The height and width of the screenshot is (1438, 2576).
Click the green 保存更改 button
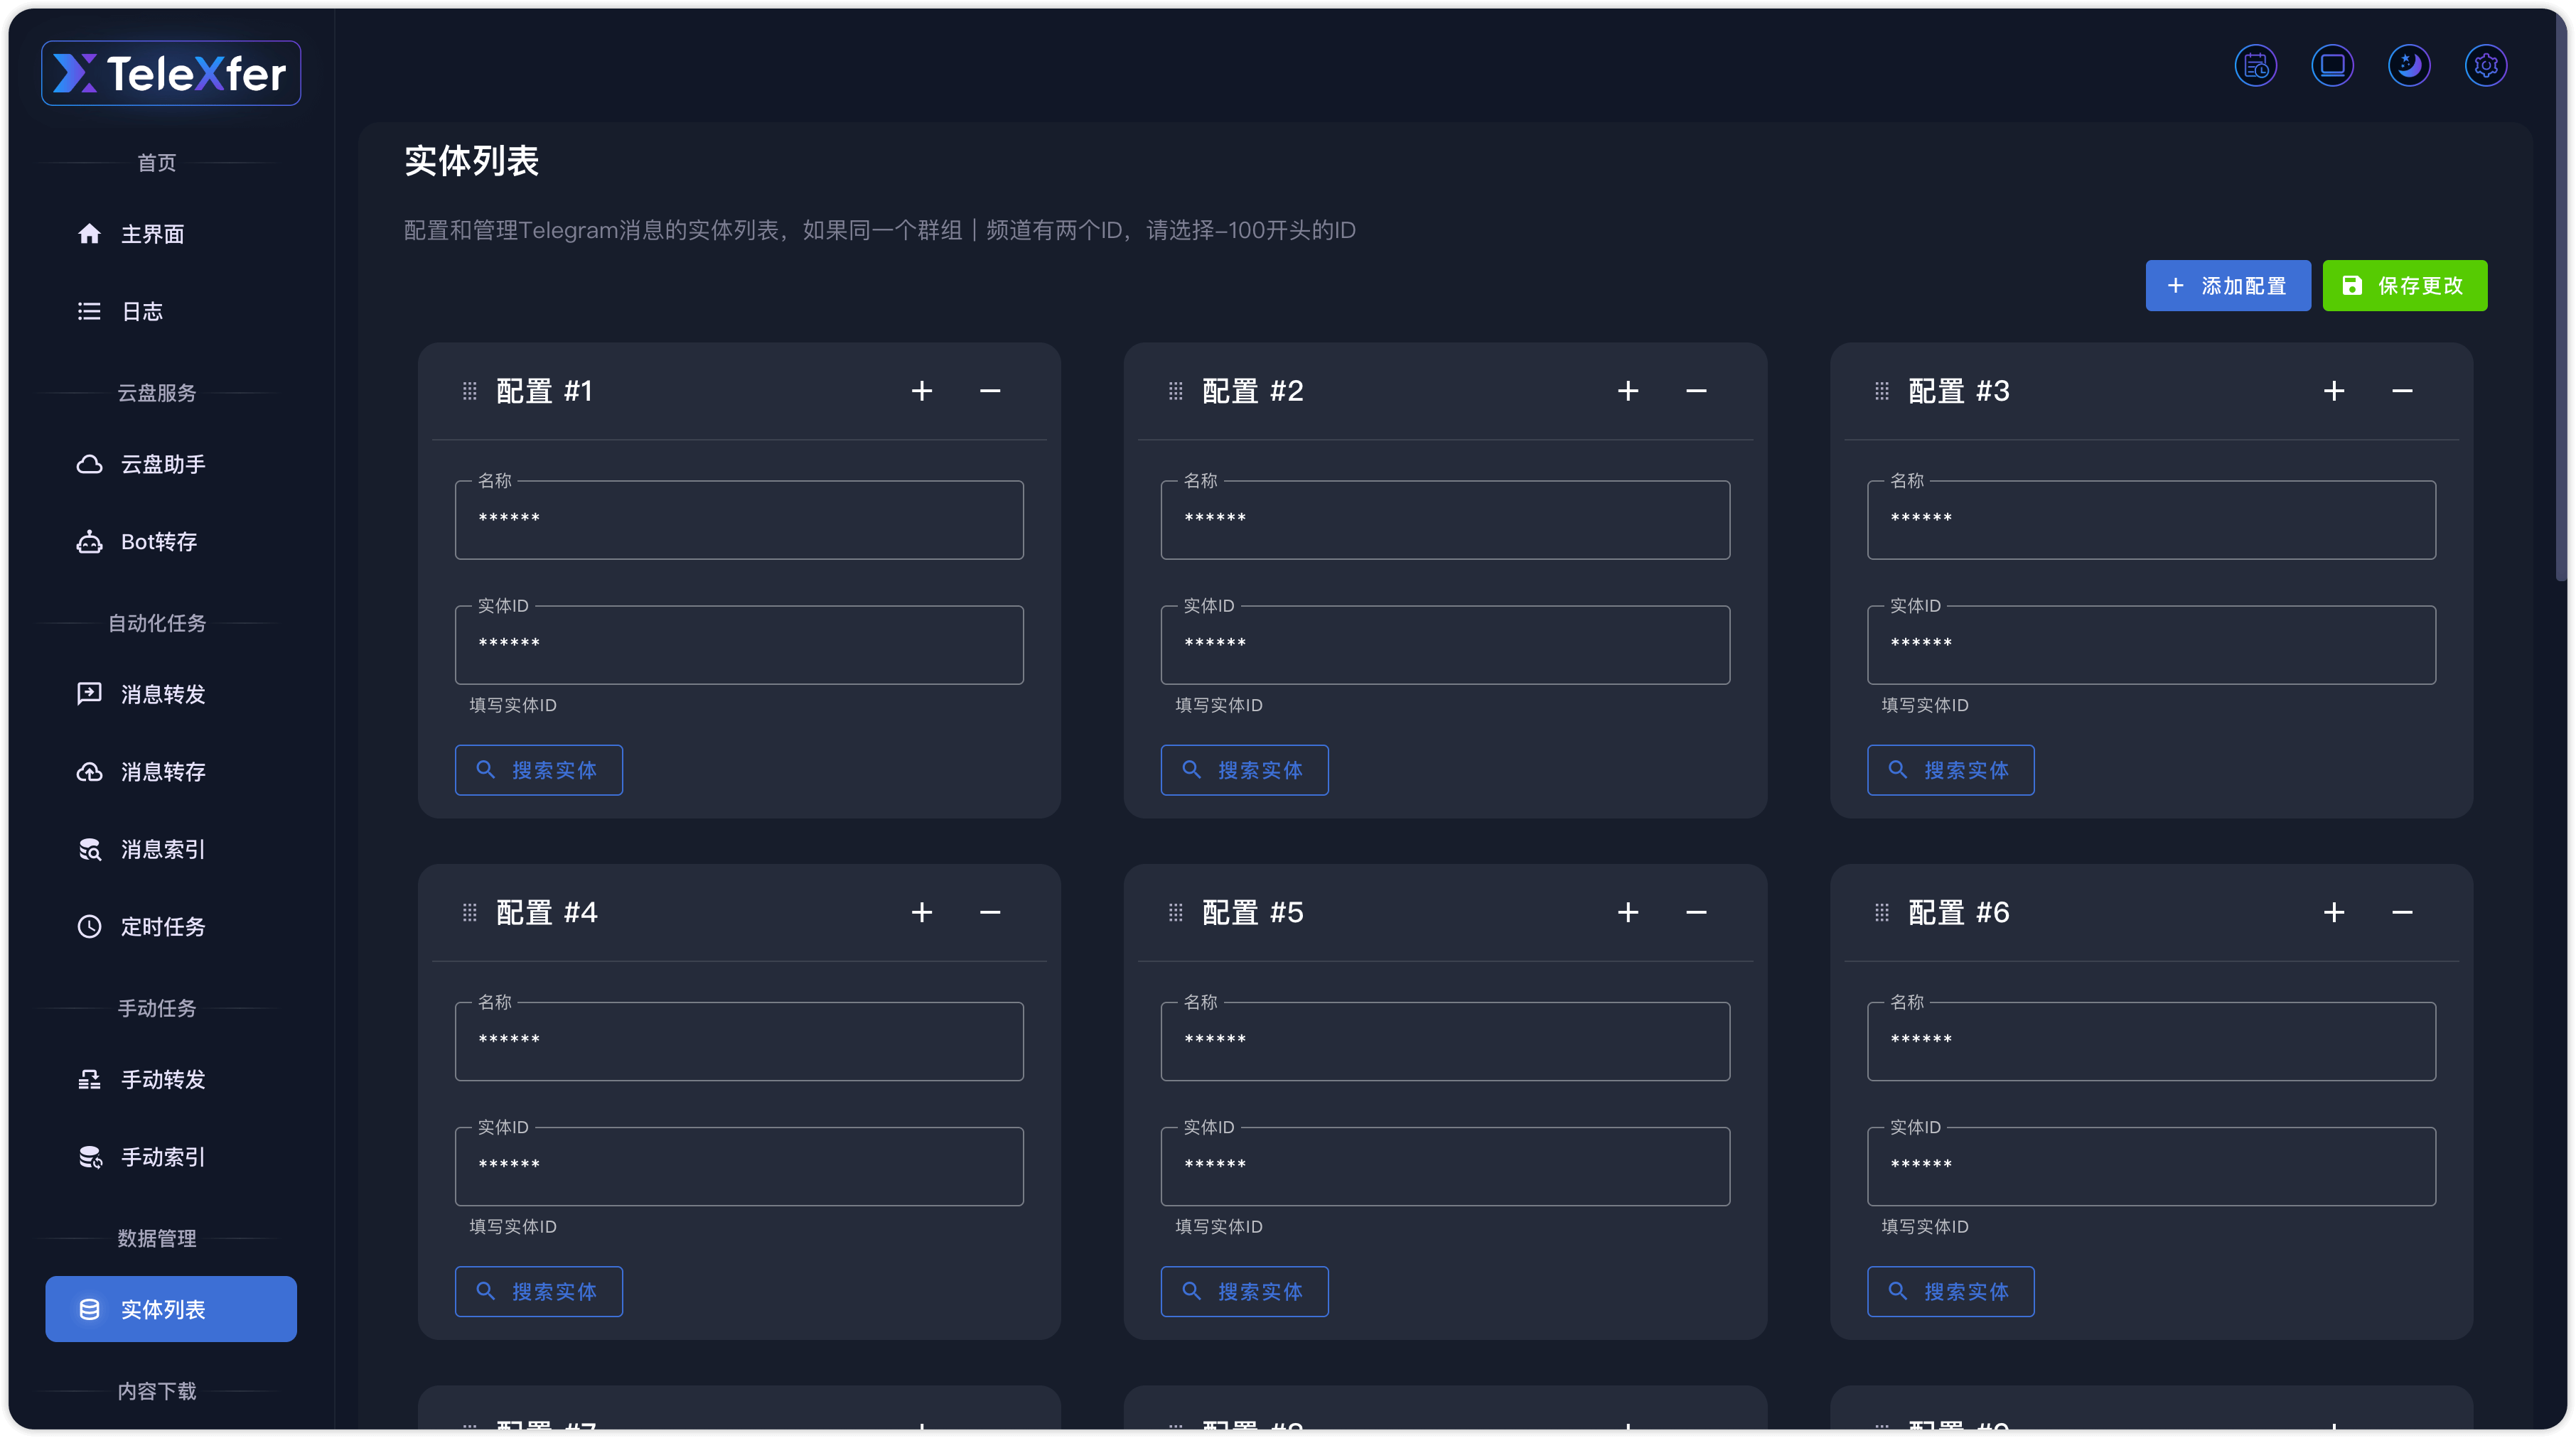coord(2404,286)
